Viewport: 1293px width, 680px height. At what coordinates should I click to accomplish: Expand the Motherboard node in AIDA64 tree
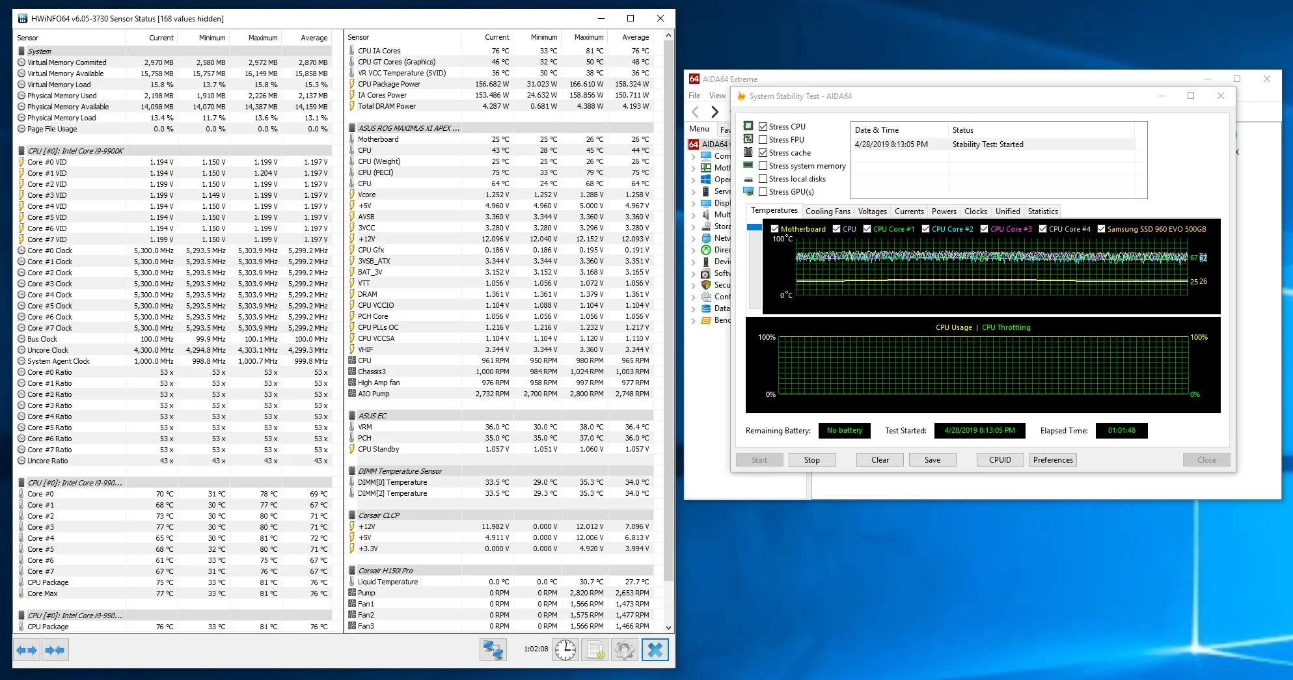point(693,168)
